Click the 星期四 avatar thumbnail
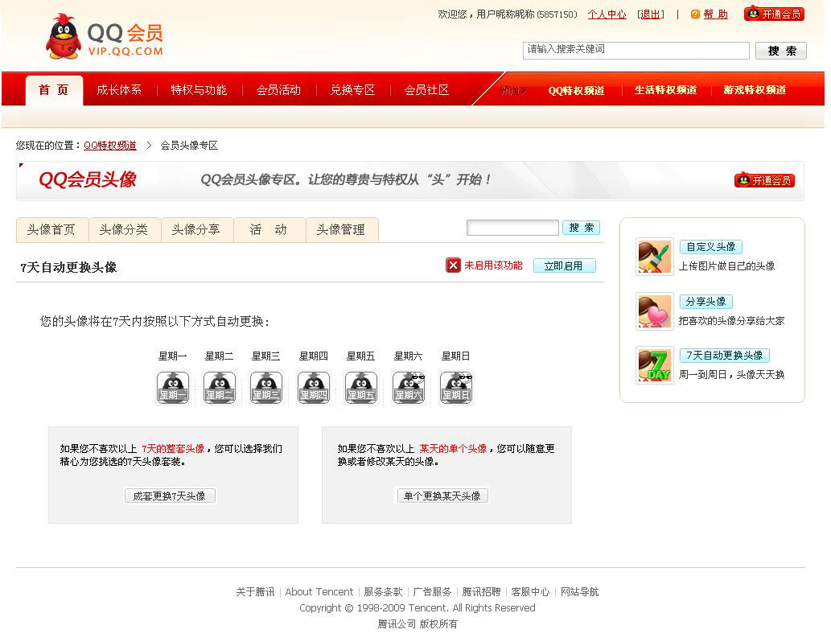This screenshot has height=638, width=831. (x=314, y=388)
